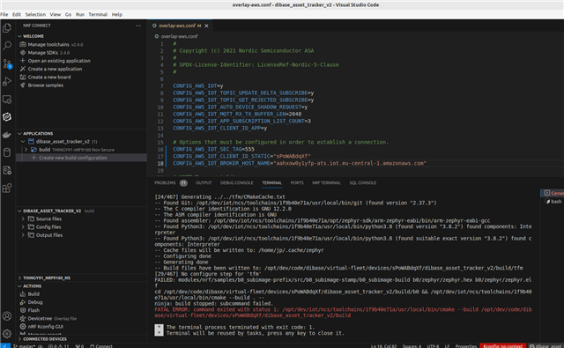Open the Manage gear icon

pyautogui.click(x=7, y=334)
